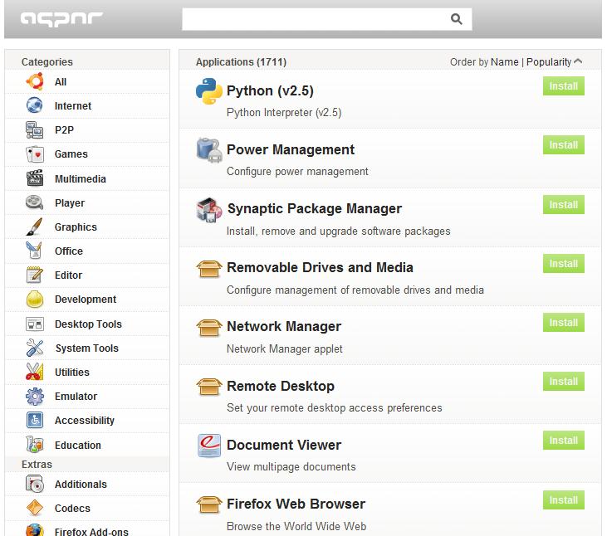This screenshot has width=607, height=536.
Task: Click the film reel Player icon
Action: (35, 202)
